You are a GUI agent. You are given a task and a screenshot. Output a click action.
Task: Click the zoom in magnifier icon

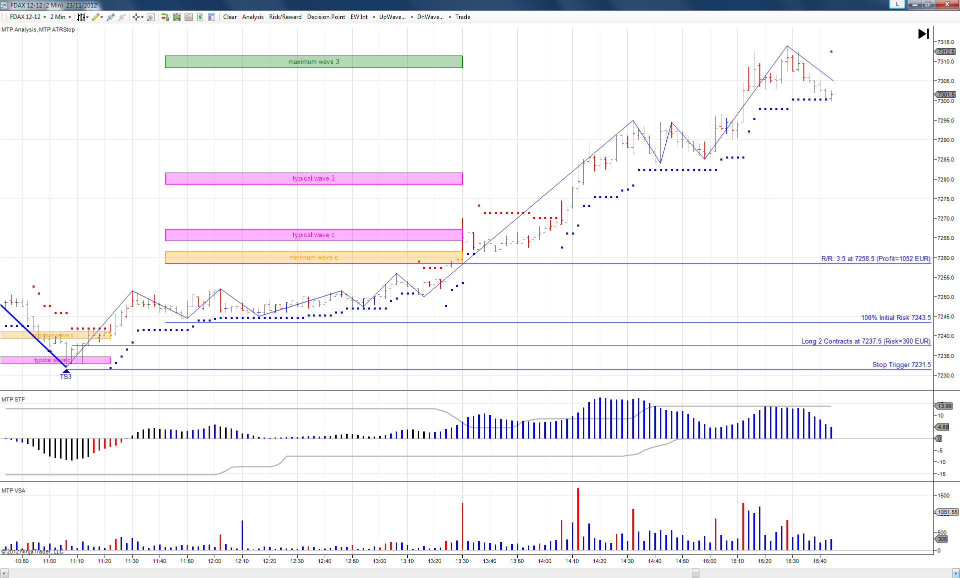coord(111,17)
